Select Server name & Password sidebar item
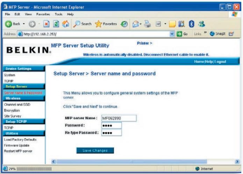The height and width of the screenshot is (174, 243). tap(23, 93)
